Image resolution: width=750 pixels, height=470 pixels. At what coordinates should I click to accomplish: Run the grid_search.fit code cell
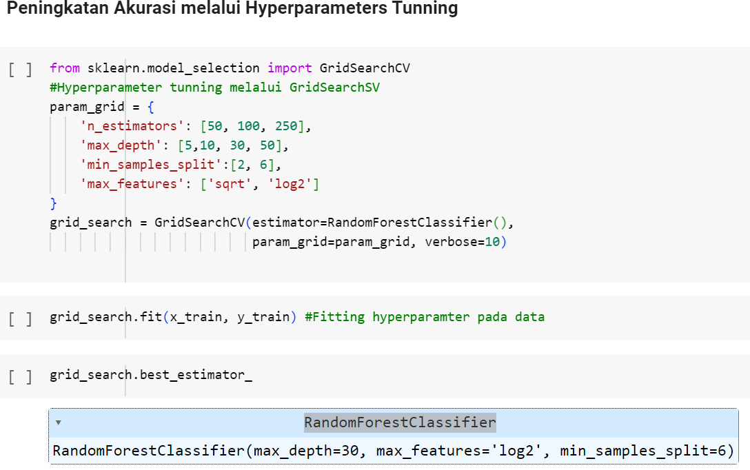click(20, 318)
